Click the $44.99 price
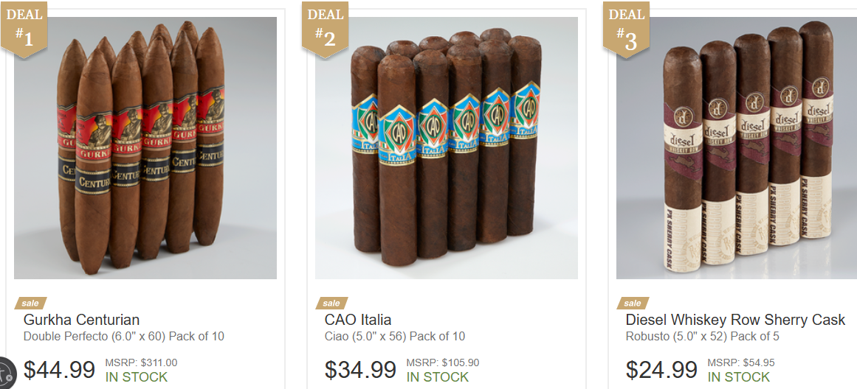The width and height of the screenshot is (857, 389). pos(60,370)
